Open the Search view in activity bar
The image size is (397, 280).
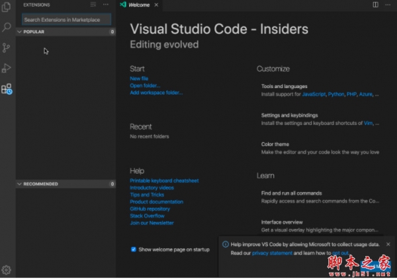(x=7, y=27)
